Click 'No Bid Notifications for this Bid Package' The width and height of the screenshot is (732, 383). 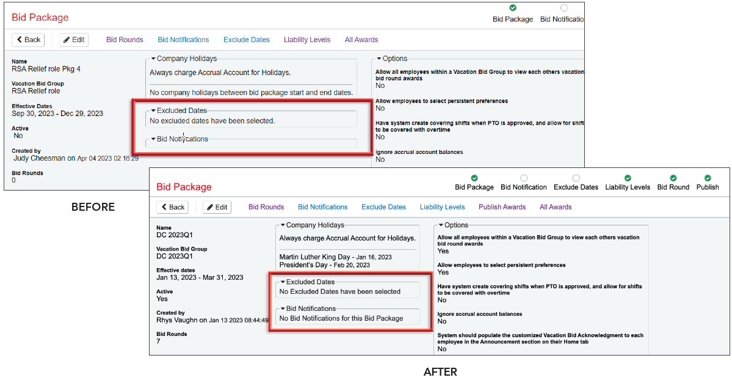341,318
